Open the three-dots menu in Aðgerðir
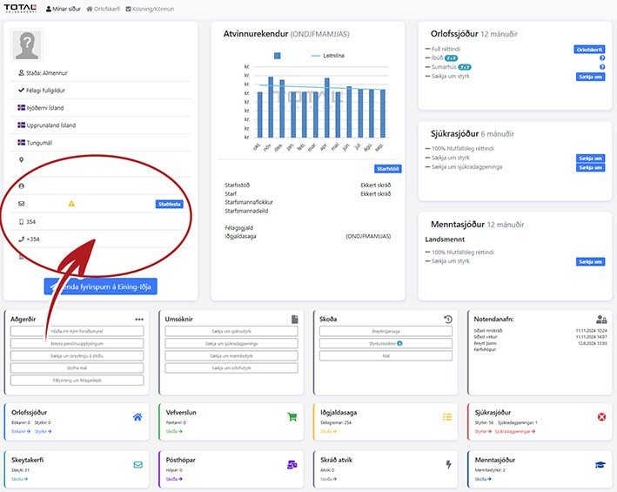This screenshot has height=492, width=617. [x=138, y=320]
